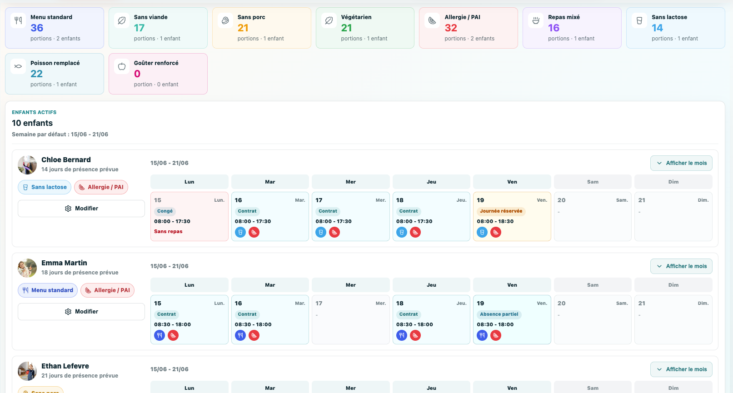The image size is (733, 393).
Task: Click the Menu standard cutlery icon
Action: tap(18, 20)
